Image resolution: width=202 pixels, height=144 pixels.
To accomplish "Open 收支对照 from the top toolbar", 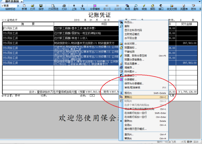I will point(172,7).
